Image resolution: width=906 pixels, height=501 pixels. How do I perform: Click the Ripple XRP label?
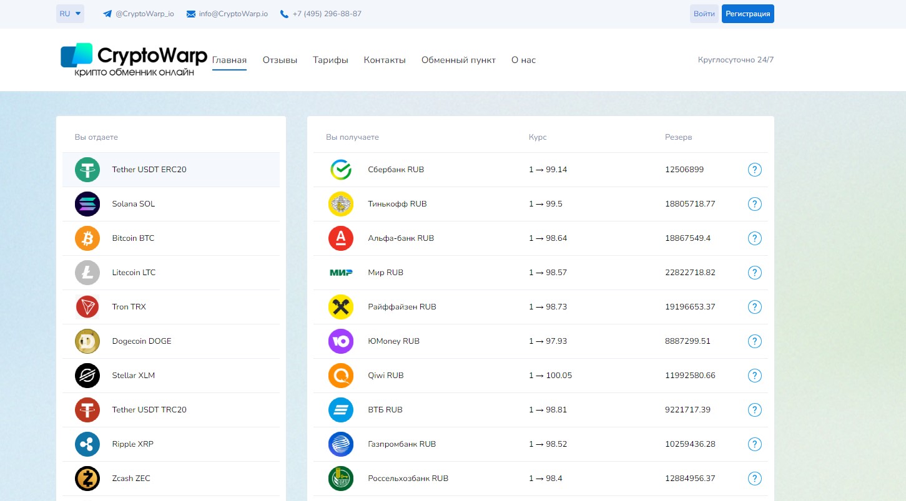tap(132, 444)
